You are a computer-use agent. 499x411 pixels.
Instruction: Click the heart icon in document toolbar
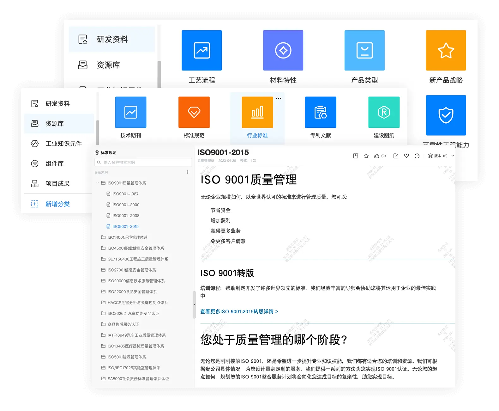pyautogui.click(x=406, y=156)
